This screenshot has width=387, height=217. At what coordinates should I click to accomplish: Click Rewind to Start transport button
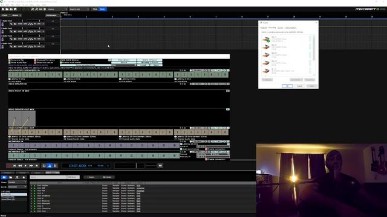coord(15,166)
